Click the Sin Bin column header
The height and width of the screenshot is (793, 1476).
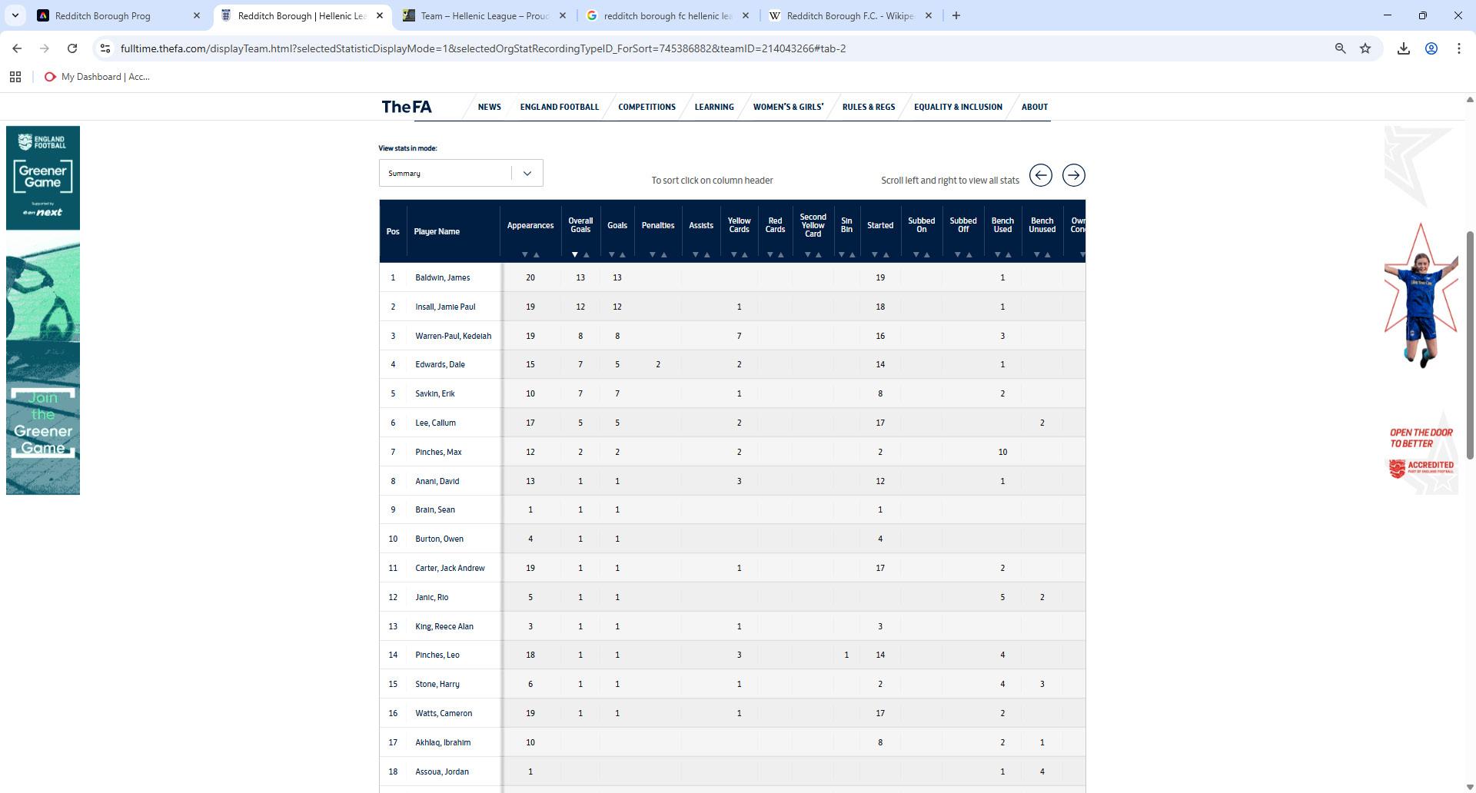[x=846, y=225]
